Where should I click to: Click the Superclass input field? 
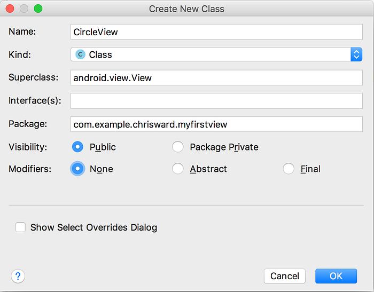(x=216, y=78)
